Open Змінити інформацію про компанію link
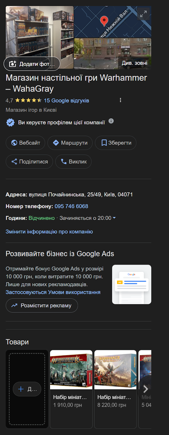169x435 pixels. point(49,232)
